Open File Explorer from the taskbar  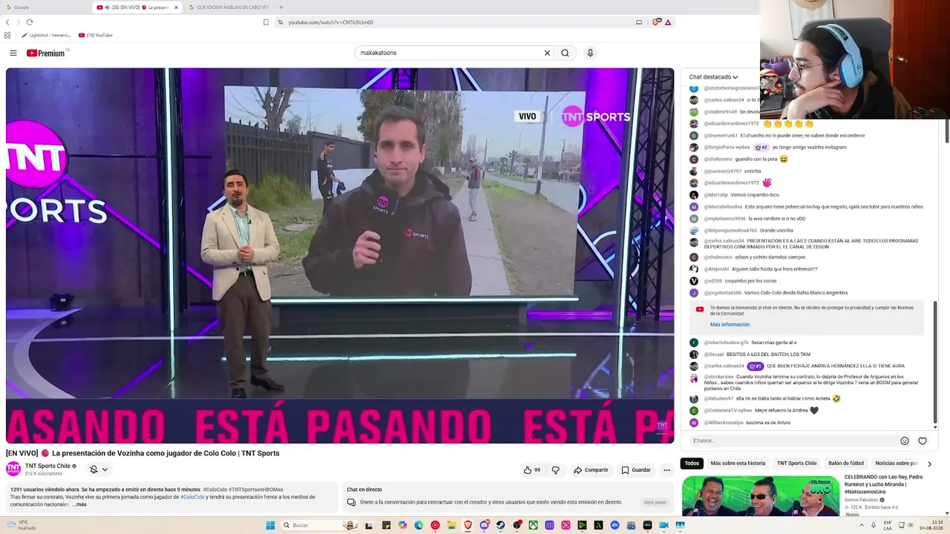click(x=452, y=525)
